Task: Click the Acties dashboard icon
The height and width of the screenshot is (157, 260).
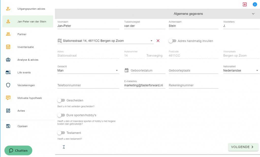Action: pos(8,111)
